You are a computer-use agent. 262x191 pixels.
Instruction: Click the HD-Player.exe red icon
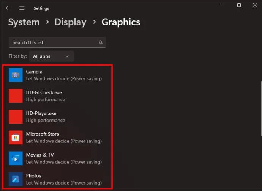click(x=16, y=117)
